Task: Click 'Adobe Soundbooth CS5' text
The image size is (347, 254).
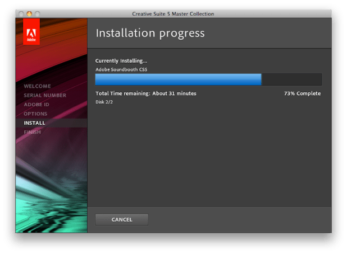Action: coord(121,69)
